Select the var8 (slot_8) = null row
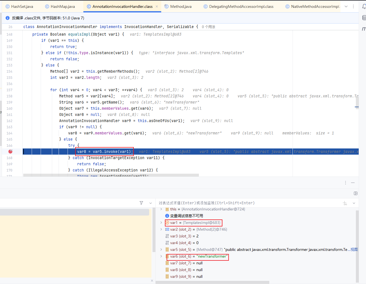The height and width of the screenshot is (284, 366). [256, 270]
